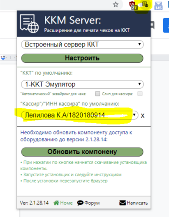Click the green 'Настроить' button
The height and width of the screenshot is (217, 169).
point(82,58)
